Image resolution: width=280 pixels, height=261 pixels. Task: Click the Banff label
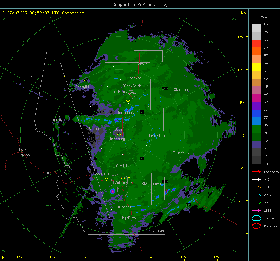51,173
